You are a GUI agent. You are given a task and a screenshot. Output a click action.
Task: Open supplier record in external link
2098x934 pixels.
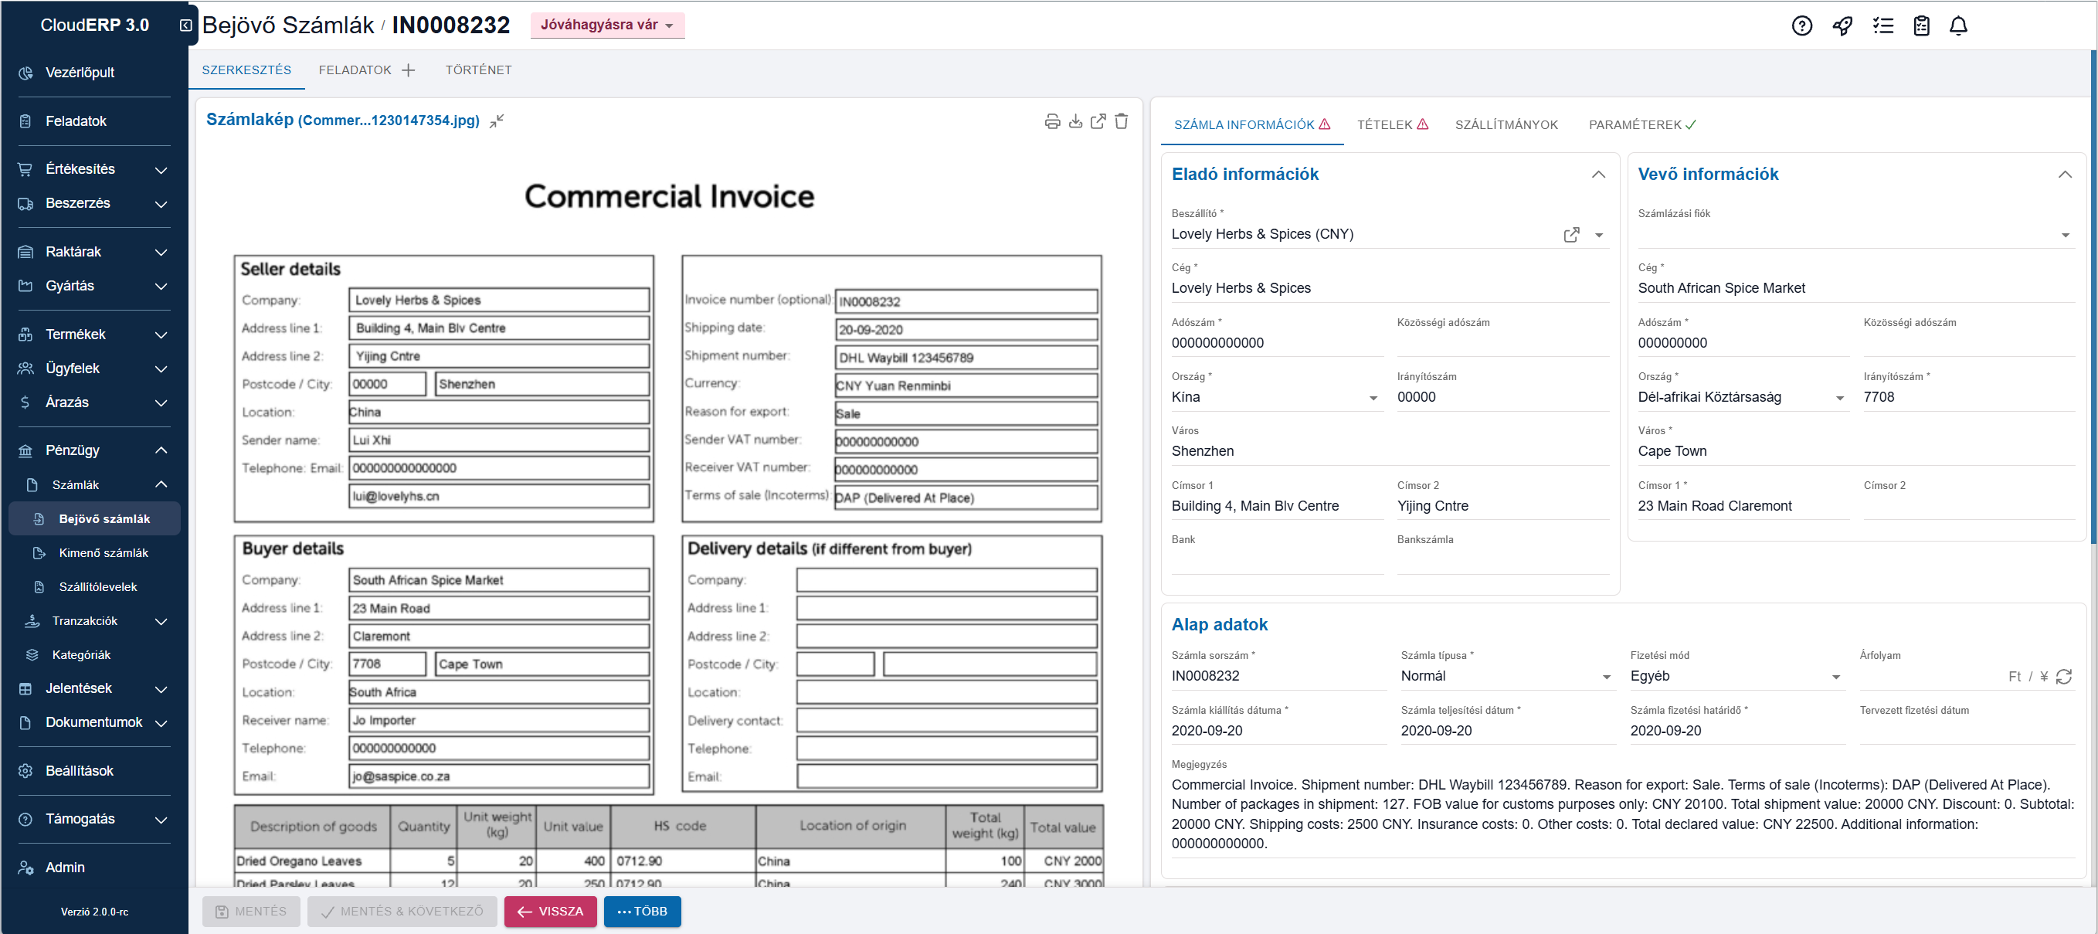[x=1571, y=235]
